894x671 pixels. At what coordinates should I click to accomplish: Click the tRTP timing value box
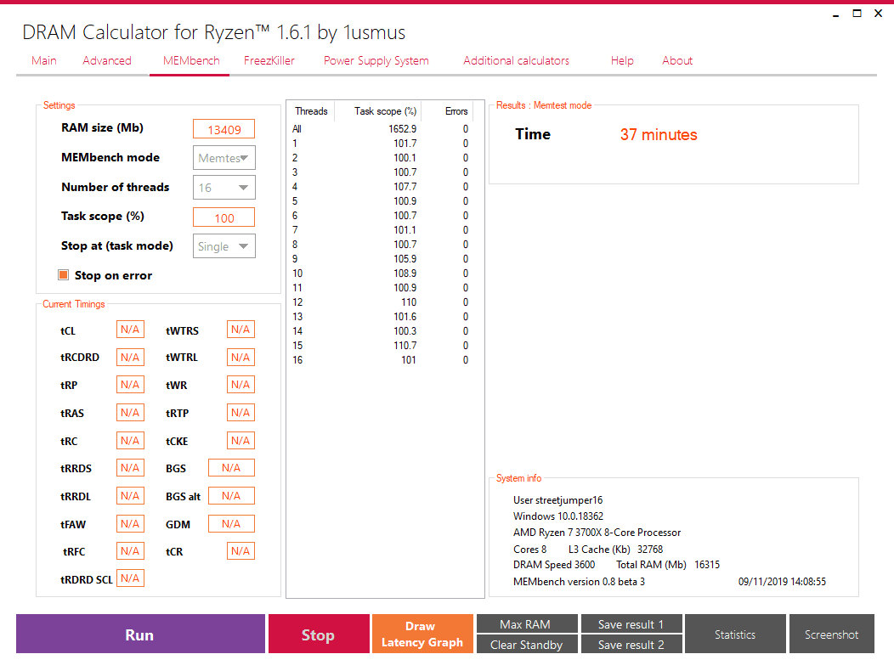[x=240, y=413]
